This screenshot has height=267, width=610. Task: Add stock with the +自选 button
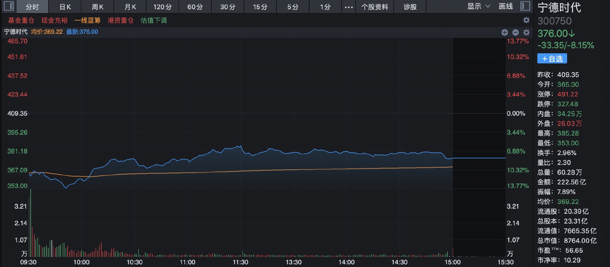(552, 58)
